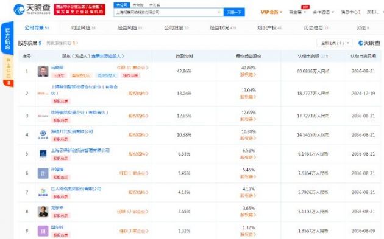
Task: Open the 公司背景 tab
Action: click(37, 28)
